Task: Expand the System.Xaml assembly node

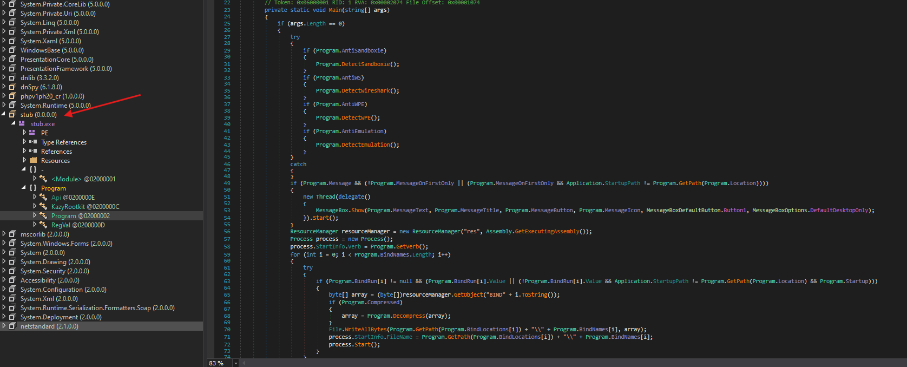Action: (x=4, y=41)
